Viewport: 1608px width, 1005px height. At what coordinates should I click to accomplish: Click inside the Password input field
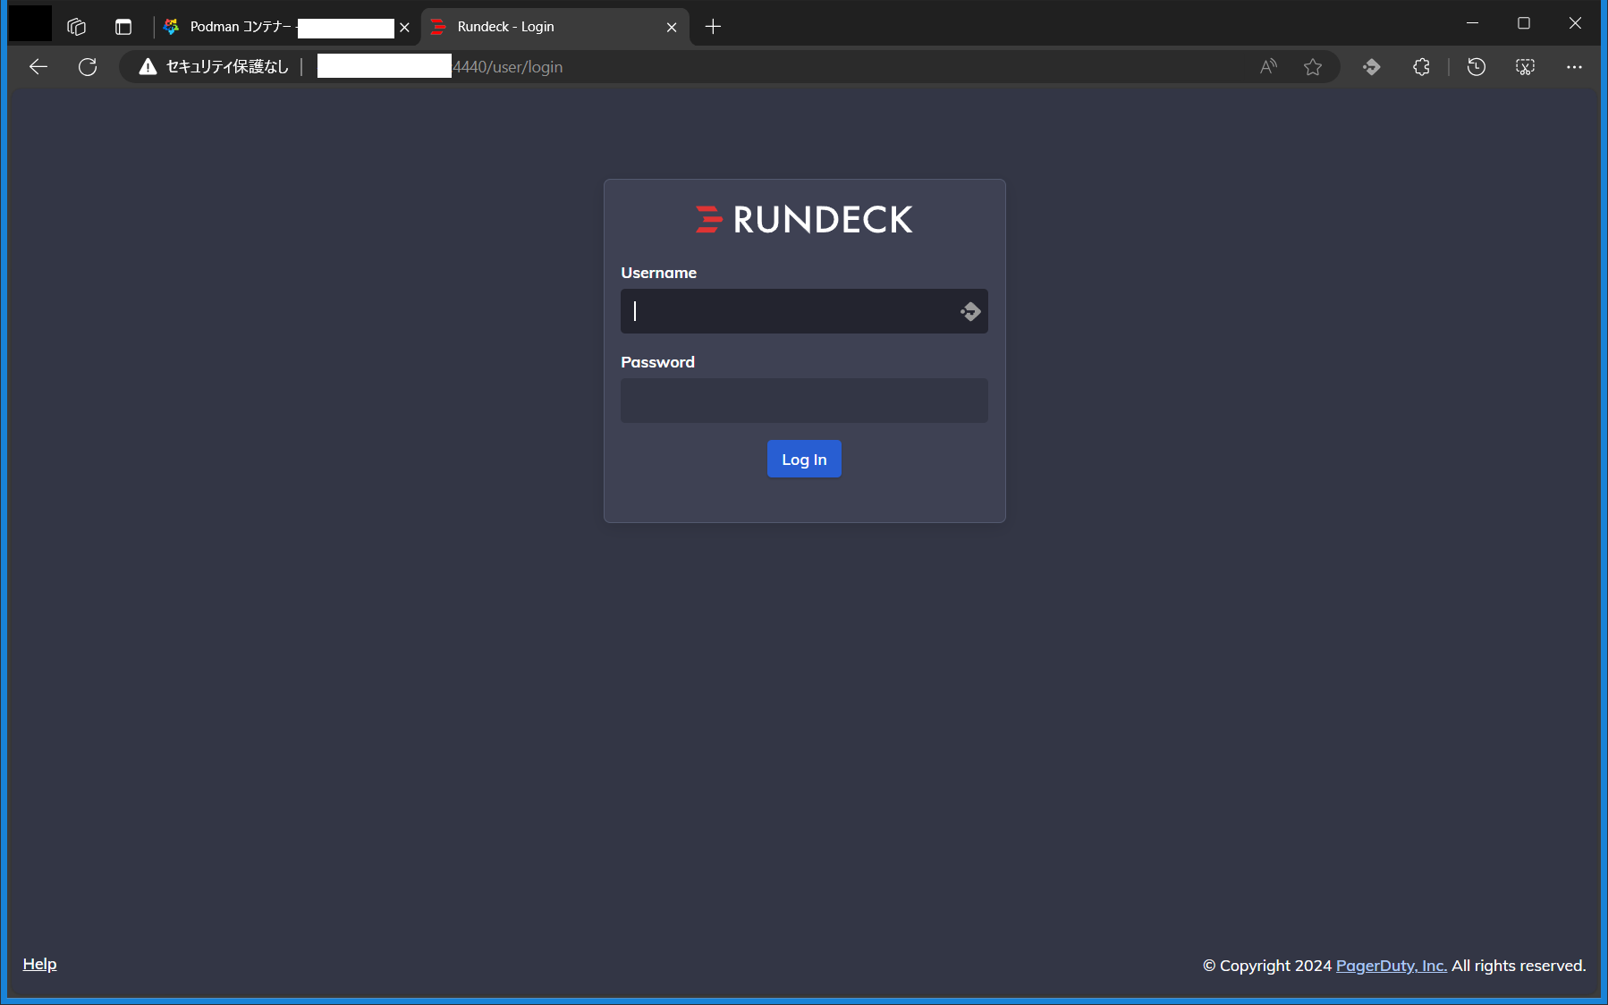803,401
